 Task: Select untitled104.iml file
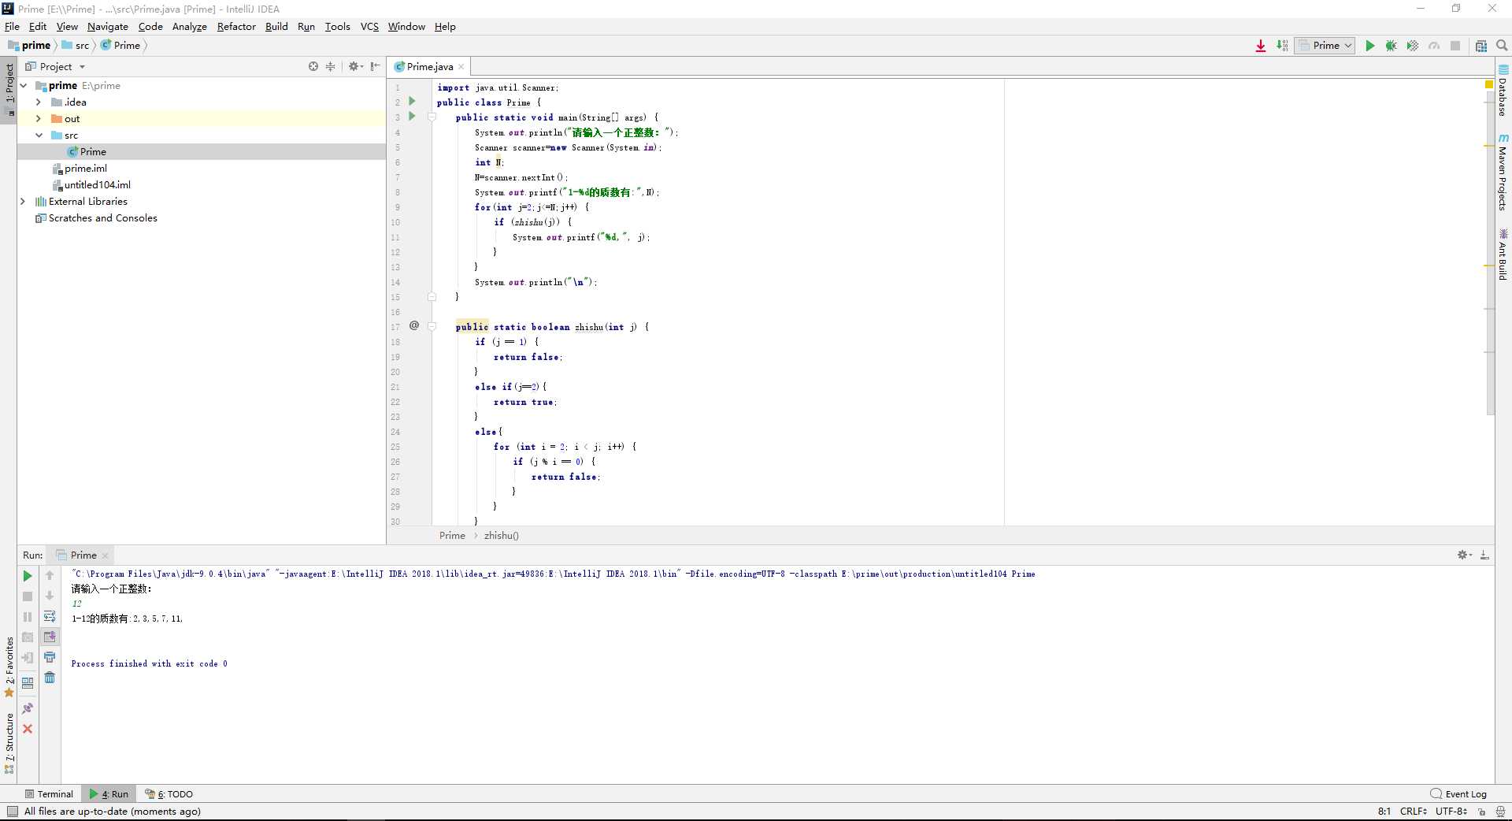click(x=97, y=185)
